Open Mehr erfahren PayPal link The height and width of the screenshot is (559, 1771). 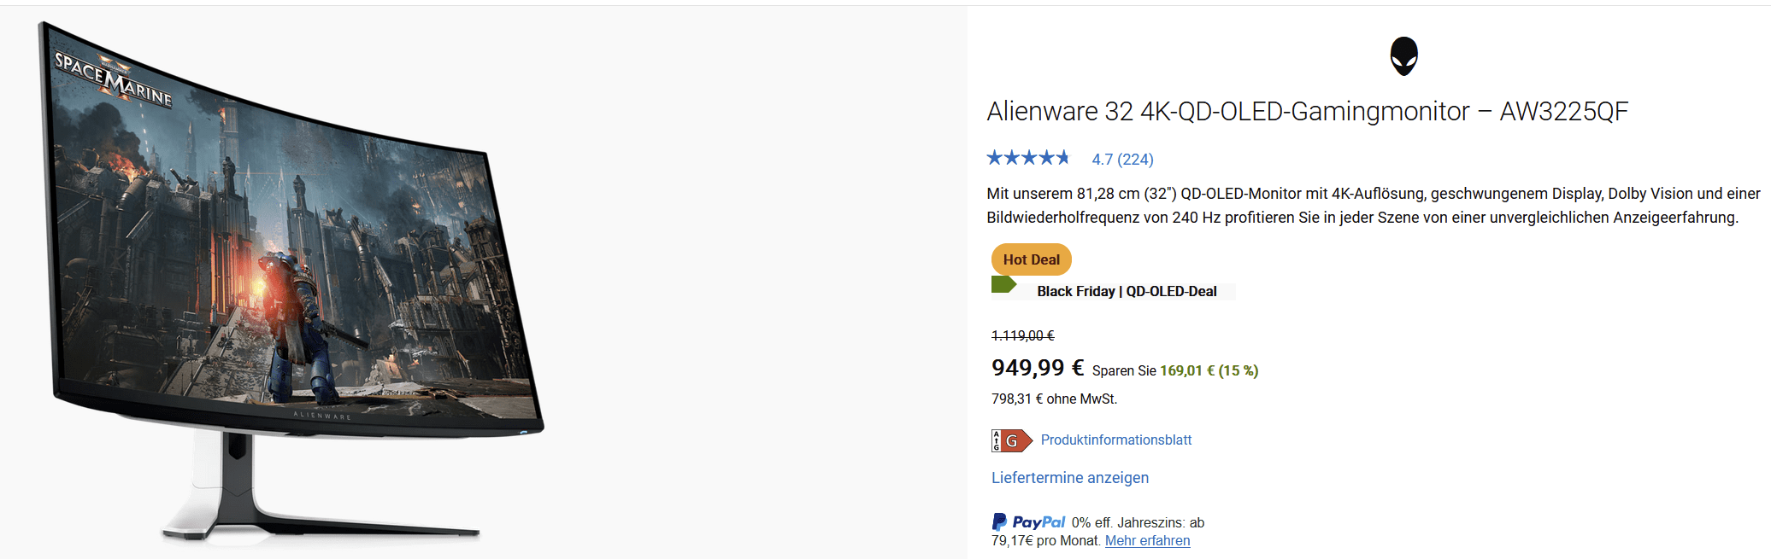point(1147,541)
